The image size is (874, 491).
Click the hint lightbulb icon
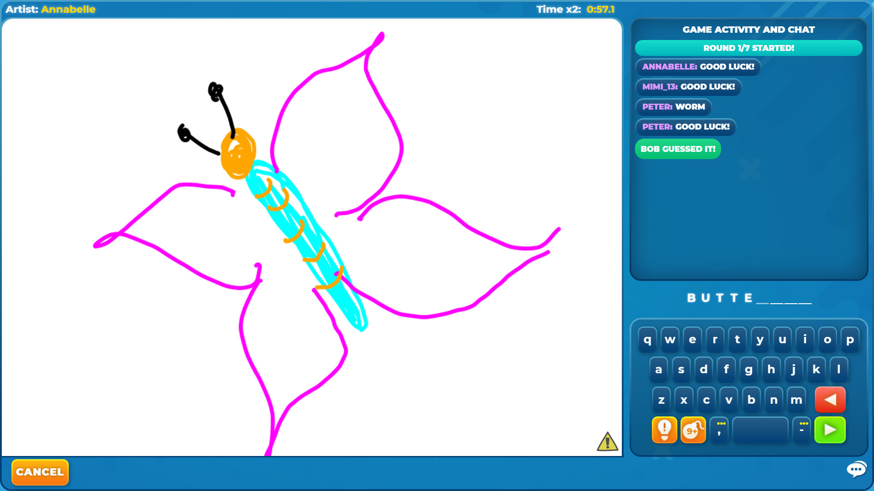click(x=665, y=430)
